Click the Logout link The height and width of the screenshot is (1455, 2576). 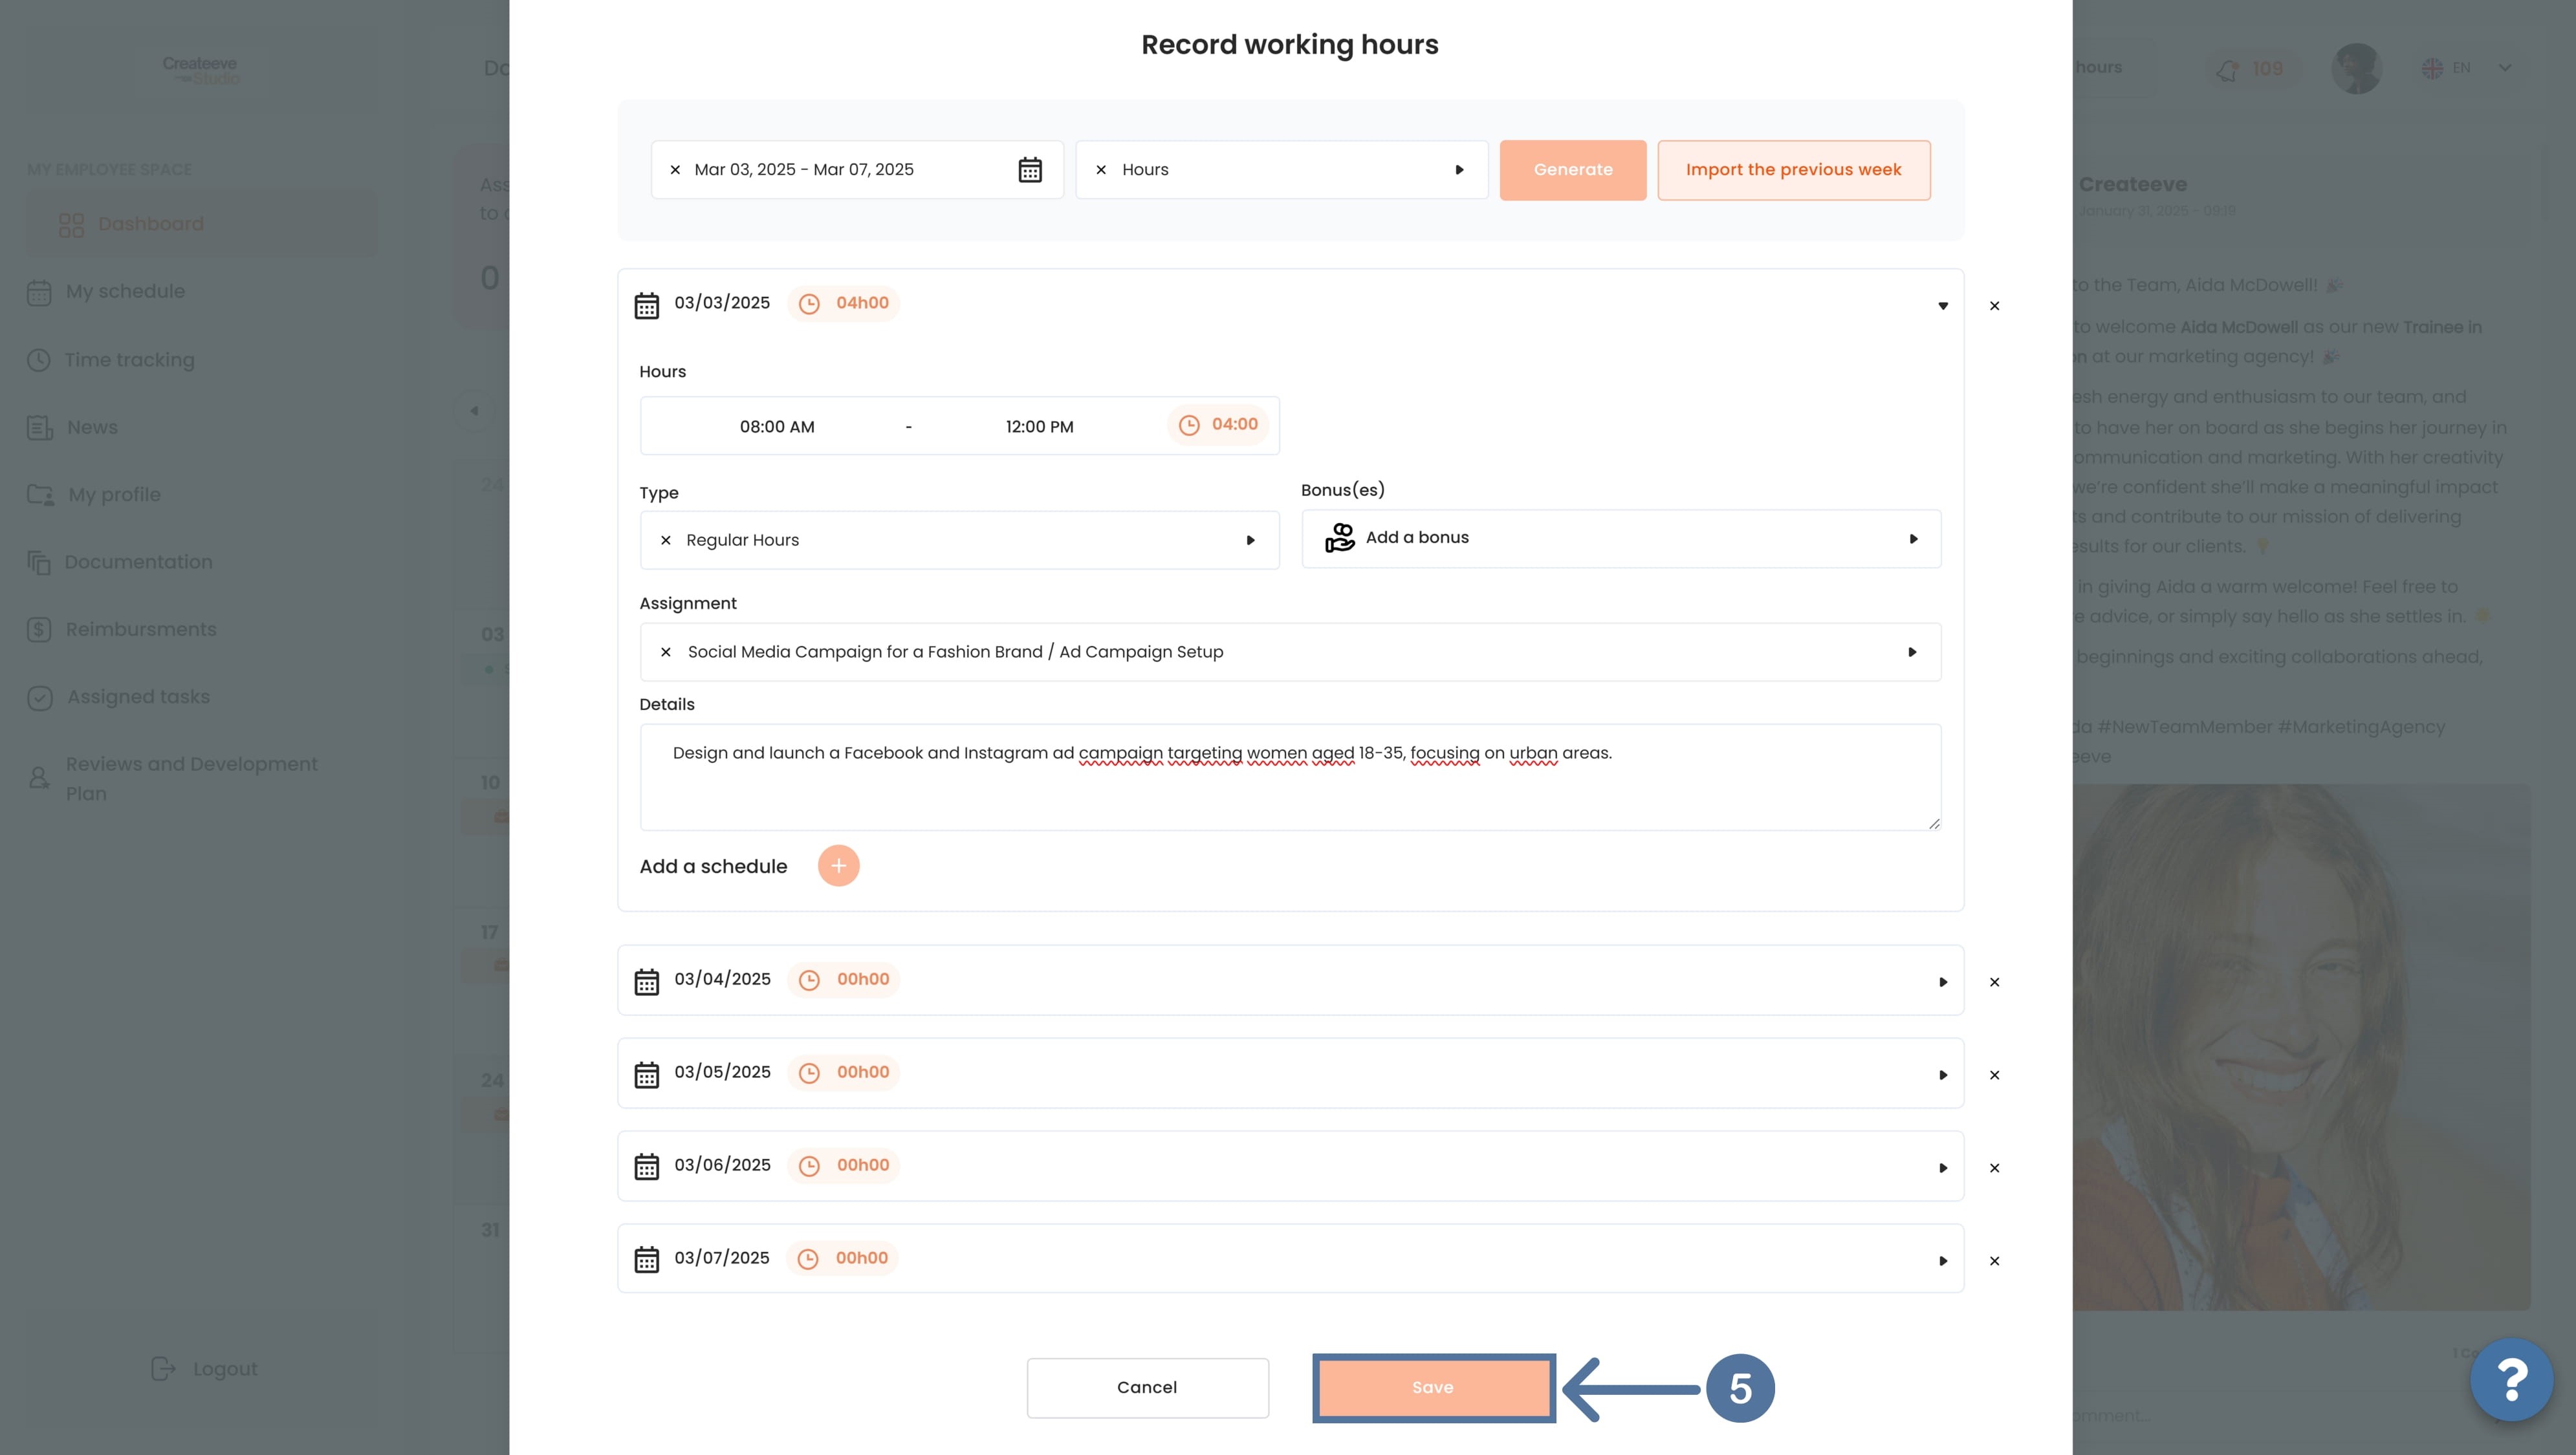click(204, 1369)
